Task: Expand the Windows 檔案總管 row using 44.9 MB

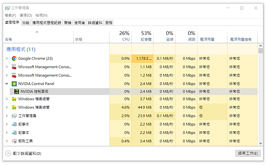Action: 7,107
